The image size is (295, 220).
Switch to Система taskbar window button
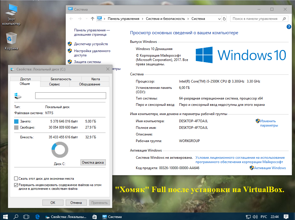click(112, 217)
